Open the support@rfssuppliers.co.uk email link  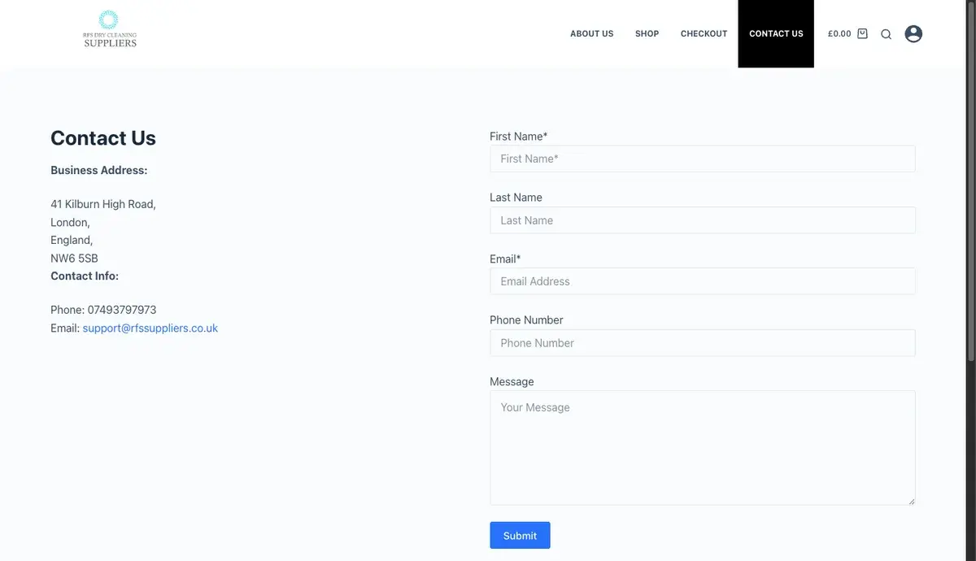(x=150, y=328)
